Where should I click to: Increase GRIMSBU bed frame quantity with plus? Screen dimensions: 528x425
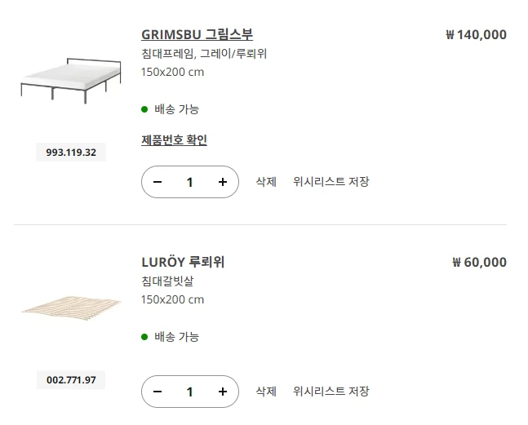click(x=223, y=182)
